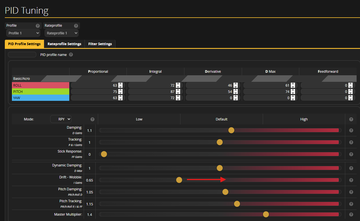Click the PITCH Feedforward value field

tap(328, 91)
